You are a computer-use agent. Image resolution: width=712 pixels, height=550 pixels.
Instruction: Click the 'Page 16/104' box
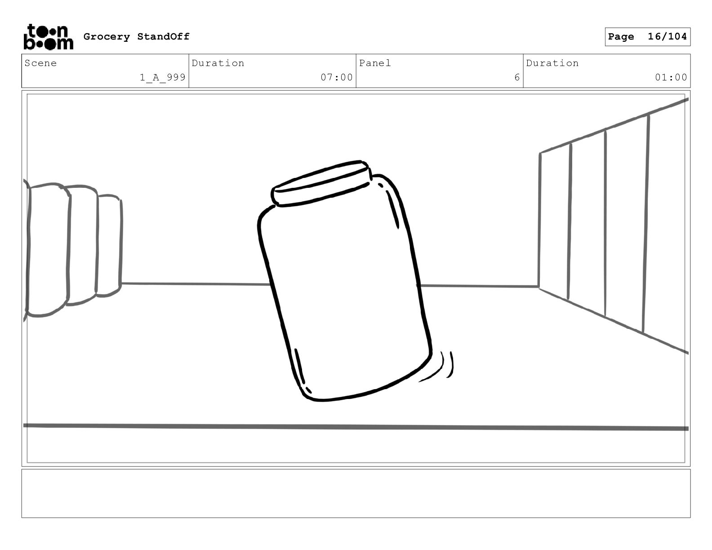pyautogui.click(x=647, y=37)
